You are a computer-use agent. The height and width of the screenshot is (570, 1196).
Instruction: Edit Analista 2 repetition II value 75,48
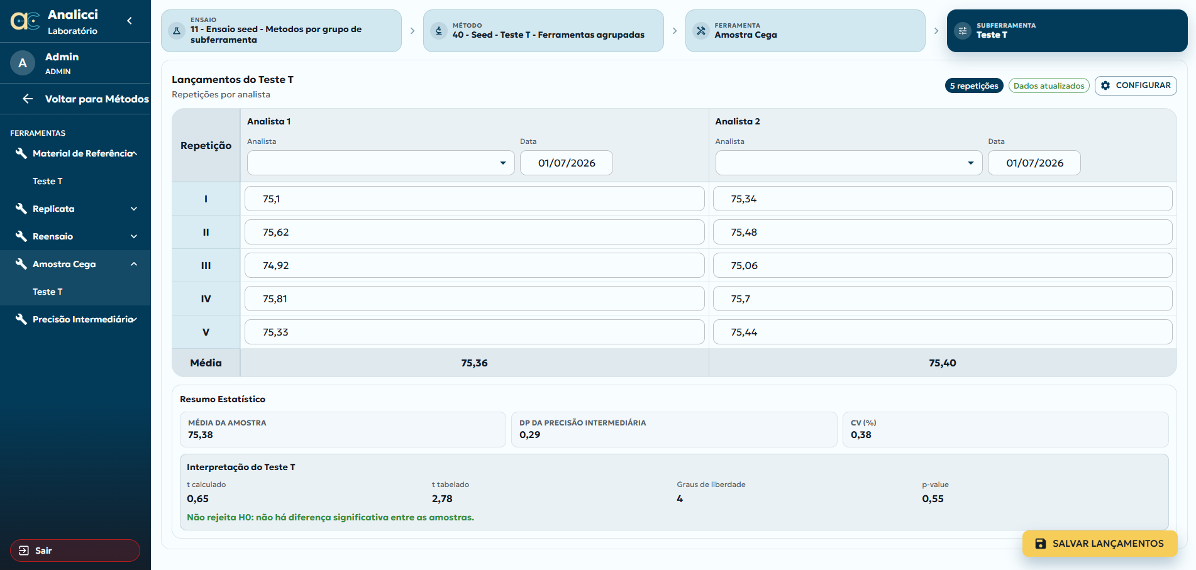[943, 232]
